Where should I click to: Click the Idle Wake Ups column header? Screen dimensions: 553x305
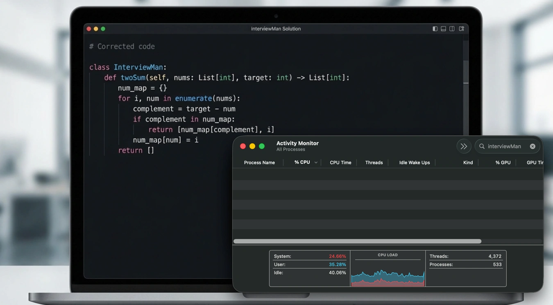coord(414,163)
